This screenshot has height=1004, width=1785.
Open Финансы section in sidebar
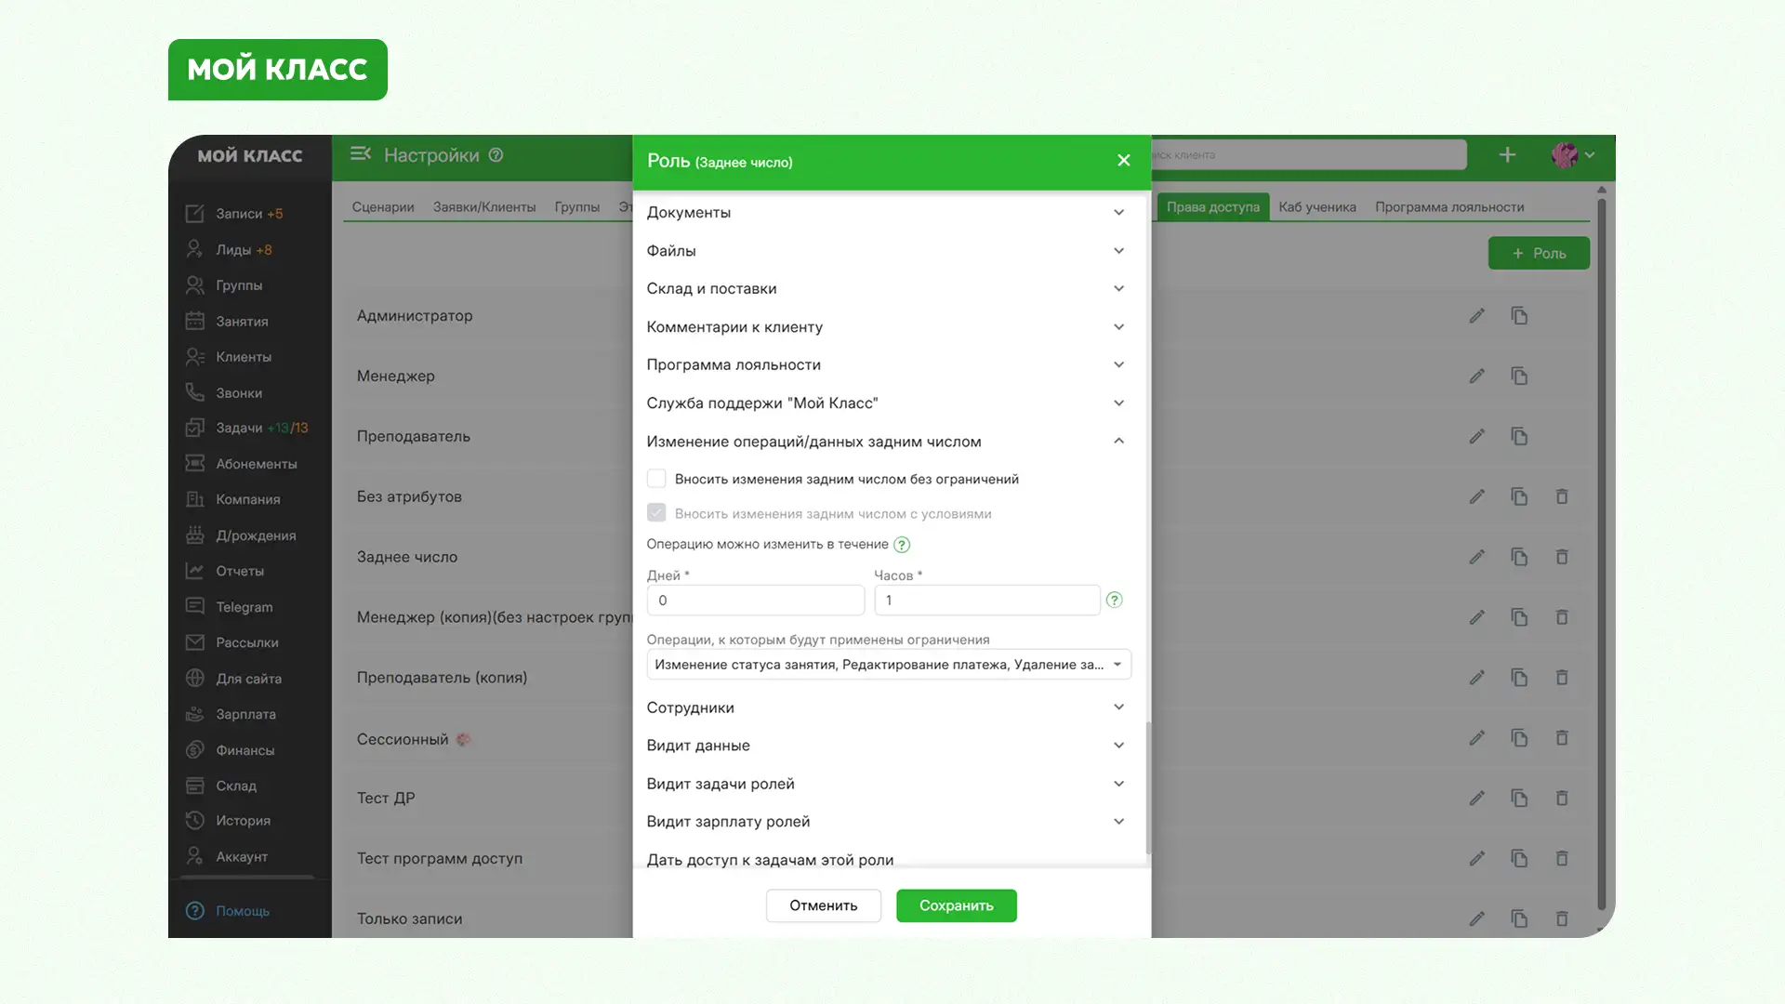pyautogui.click(x=245, y=750)
